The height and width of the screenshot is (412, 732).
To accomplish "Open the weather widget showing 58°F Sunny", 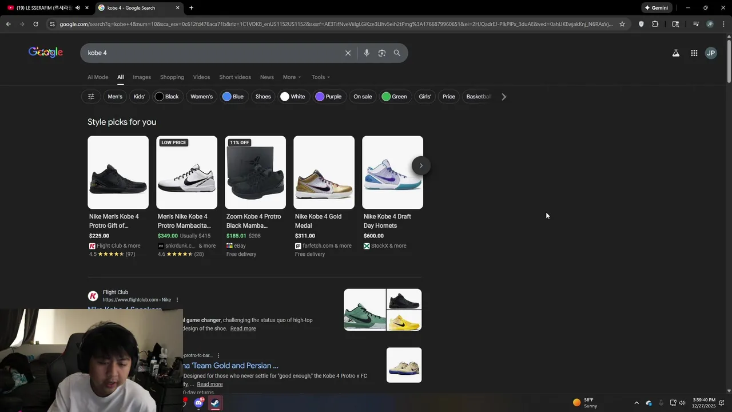I will pyautogui.click(x=585, y=403).
